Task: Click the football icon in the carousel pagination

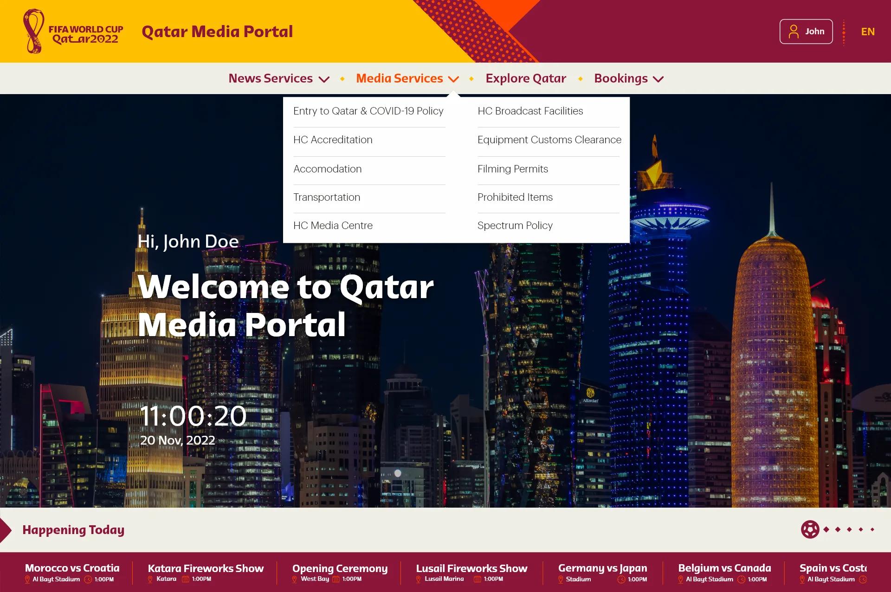Action: [810, 529]
